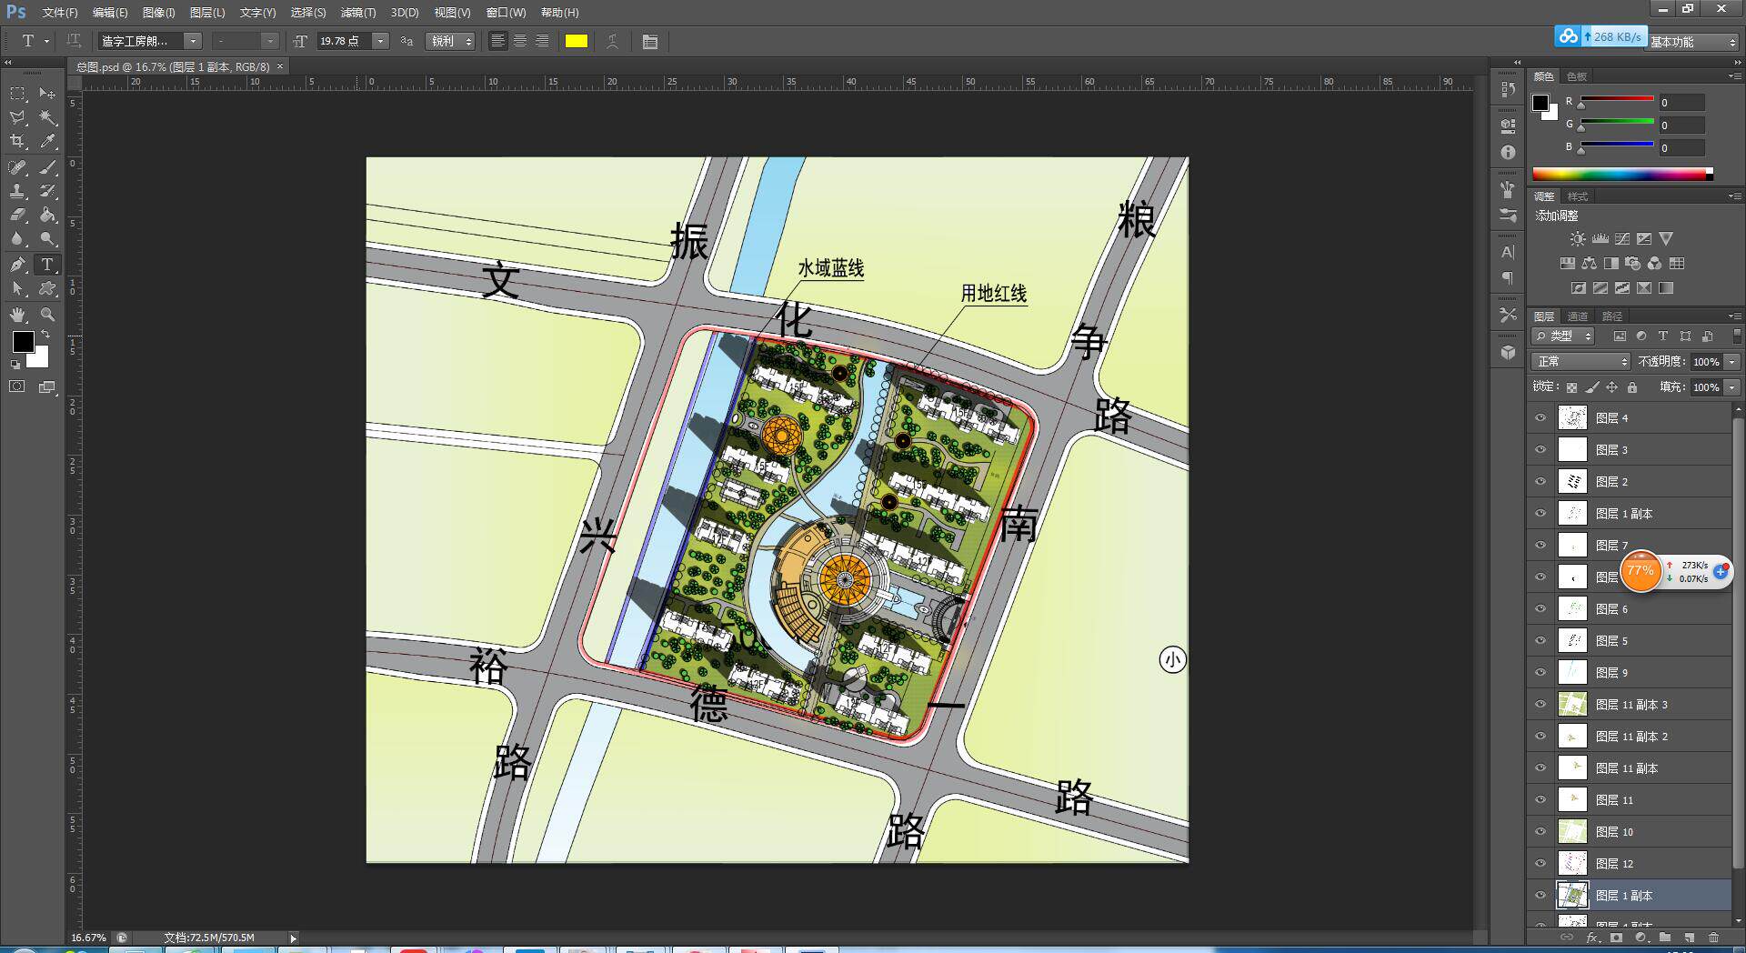Open the font family dropdown
Viewport: 1746px width, 953px height.
tap(193, 41)
